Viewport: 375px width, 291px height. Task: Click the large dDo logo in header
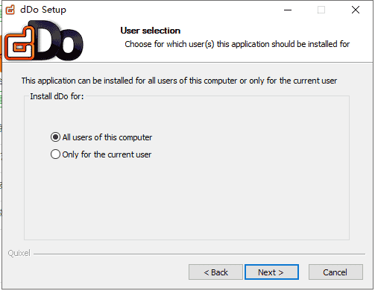[x=44, y=41]
